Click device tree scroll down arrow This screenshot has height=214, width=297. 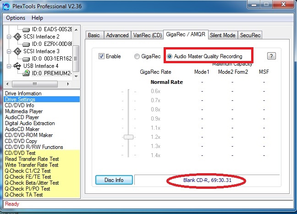[x=76, y=77]
